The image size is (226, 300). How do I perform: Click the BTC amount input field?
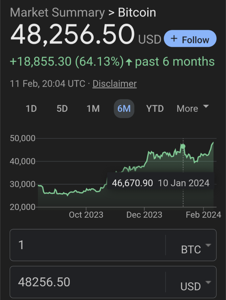(x=88, y=245)
